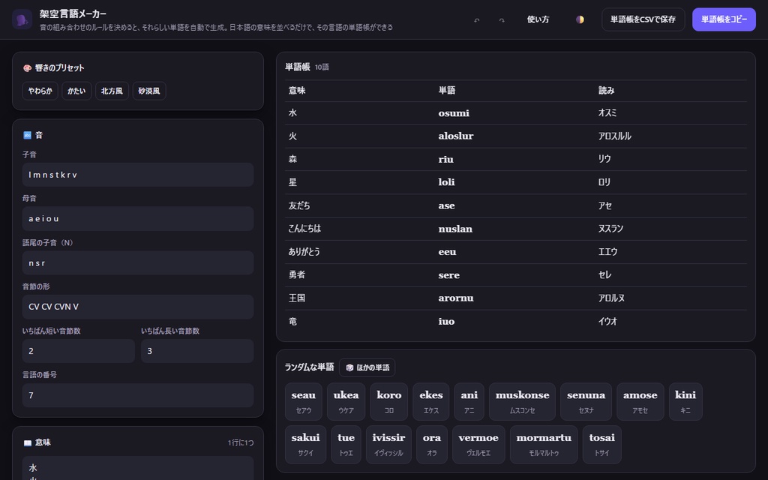Screen dimensions: 768x480
Task: Click the 語尾の子音 input field
Action: coord(138,263)
